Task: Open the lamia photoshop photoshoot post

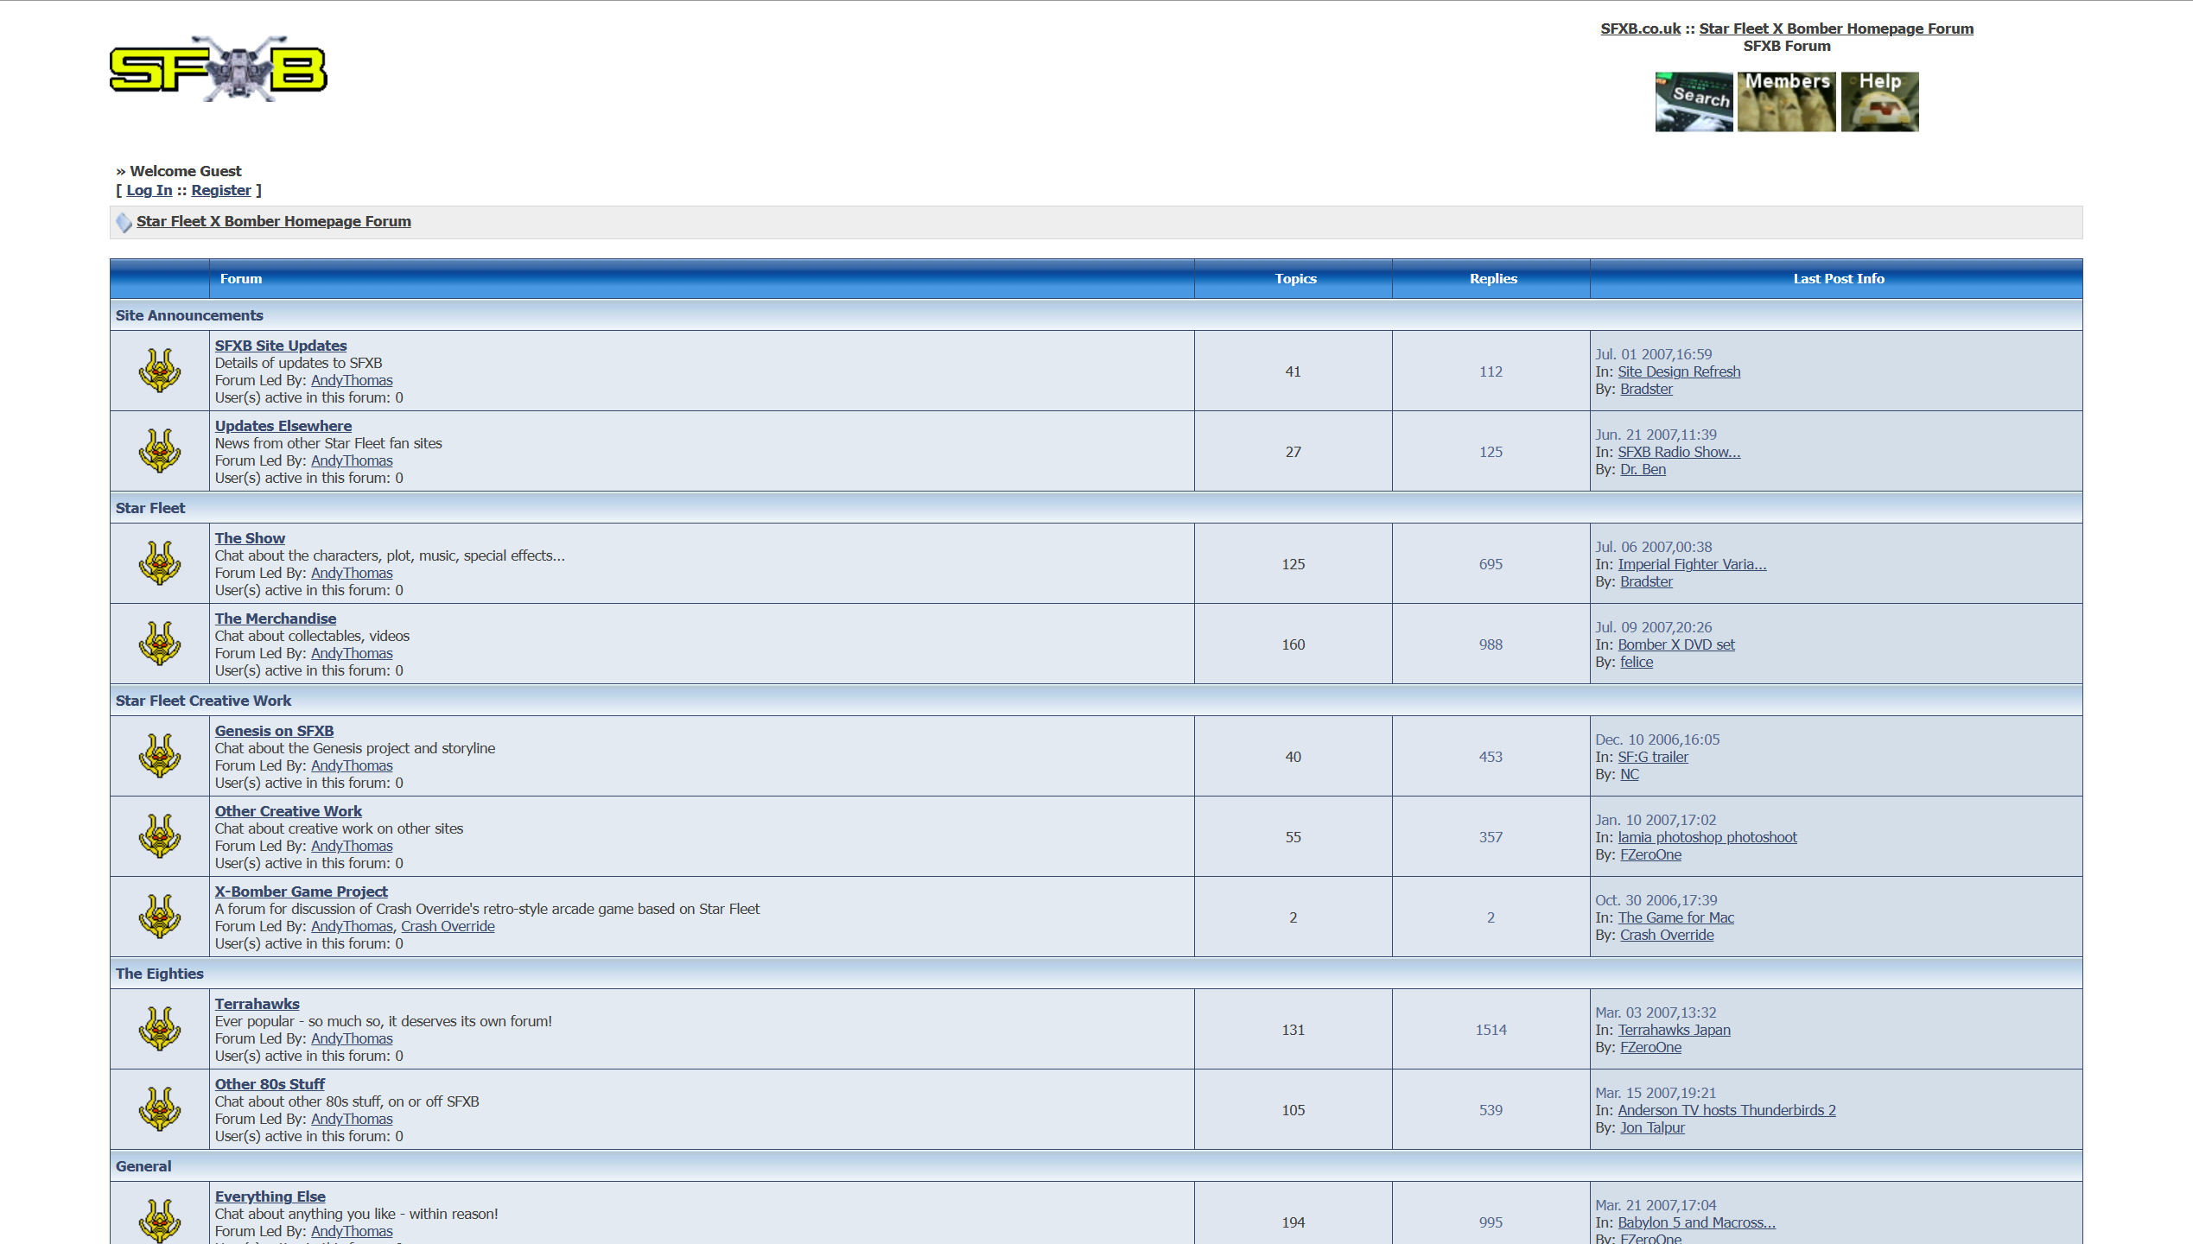Action: [x=1707, y=837]
